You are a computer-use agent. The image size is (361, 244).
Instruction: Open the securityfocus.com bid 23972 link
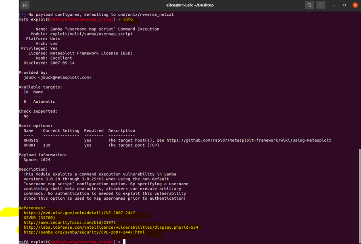coord(69,222)
